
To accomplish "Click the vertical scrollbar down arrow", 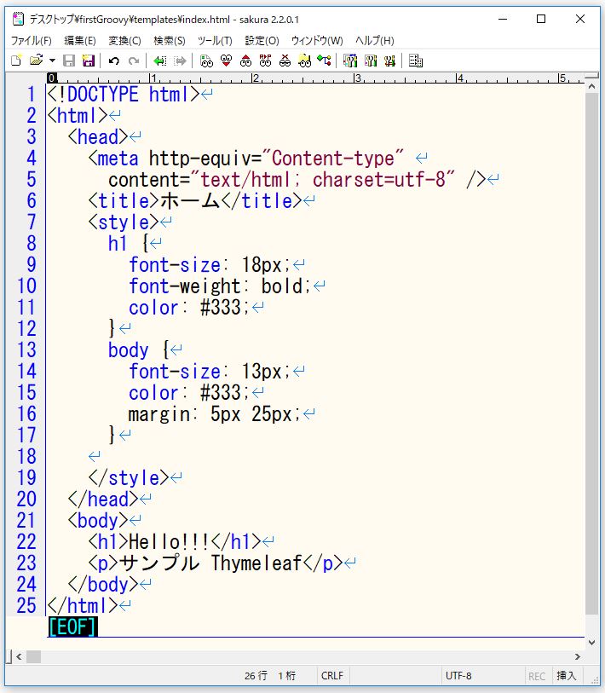I will click(x=591, y=643).
